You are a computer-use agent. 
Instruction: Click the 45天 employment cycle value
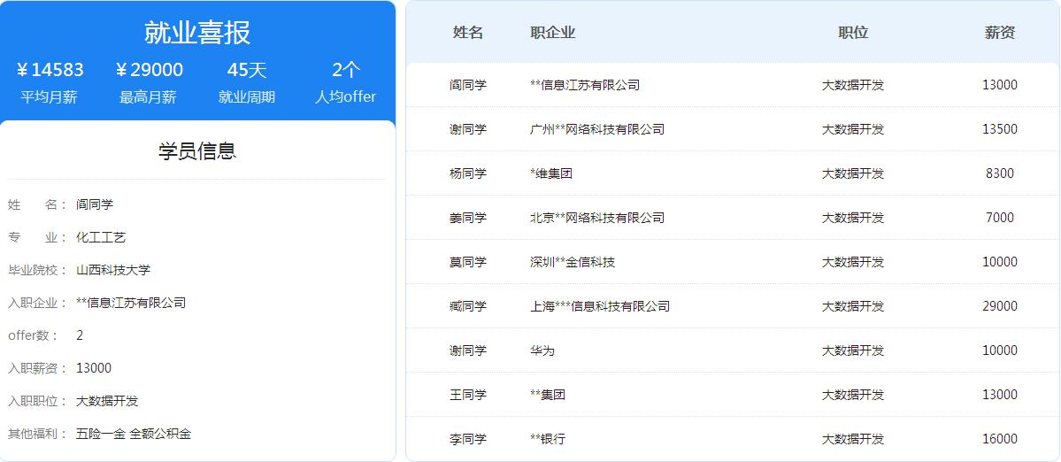point(247,70)
